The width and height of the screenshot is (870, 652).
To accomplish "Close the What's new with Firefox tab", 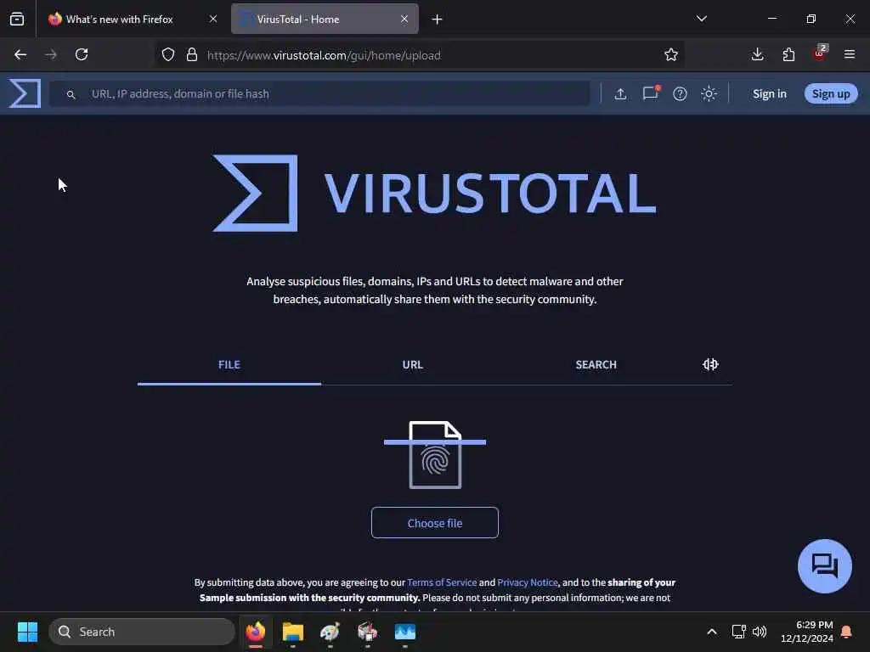I will pyautogui.click(x=213, y=19).
